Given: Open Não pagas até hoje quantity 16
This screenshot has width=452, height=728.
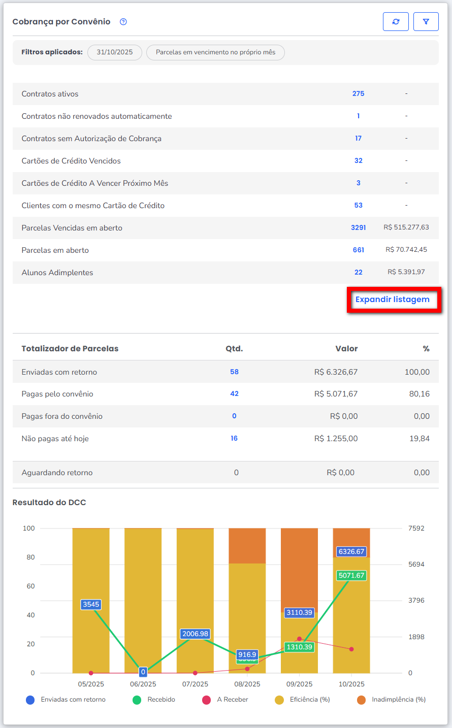Looking at the screenshot, I should tap(234, 439).
